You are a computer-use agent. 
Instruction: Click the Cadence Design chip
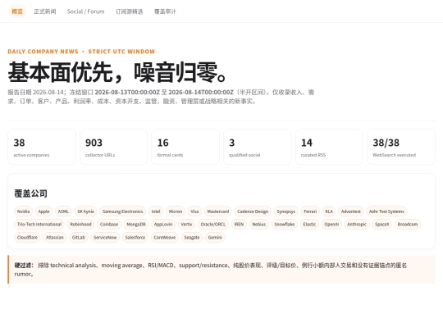point(253,211)
